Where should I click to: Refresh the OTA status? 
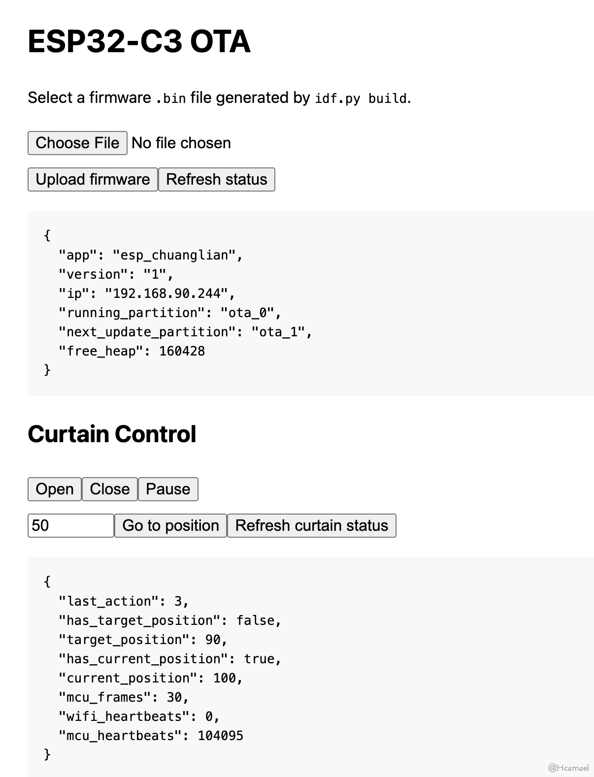pyautogui.click(x=217, y=179)
